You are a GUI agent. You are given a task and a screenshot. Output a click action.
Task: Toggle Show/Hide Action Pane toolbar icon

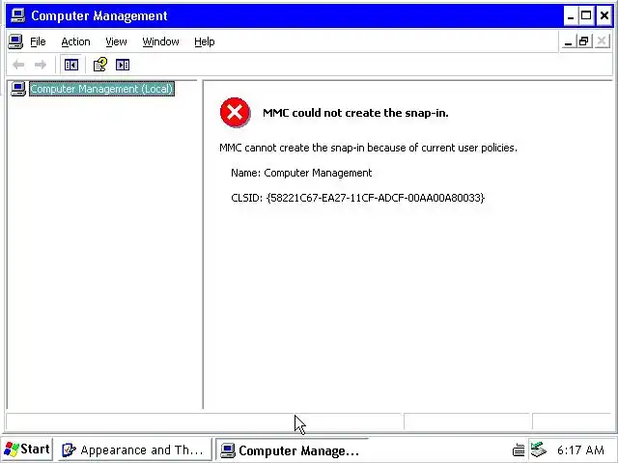tap(123, 65)
